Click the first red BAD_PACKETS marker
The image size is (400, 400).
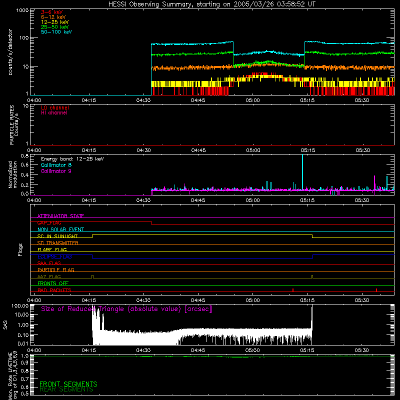[x=293, y=290]
